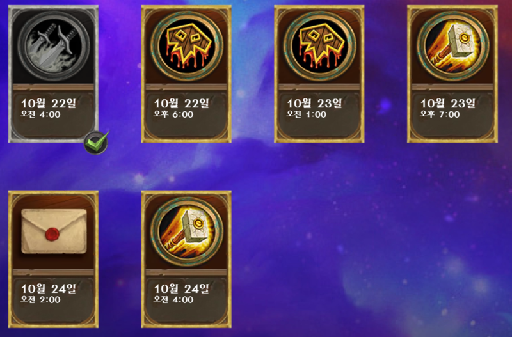
Task: Click the dripping skull icon on 오전 1:00 card
Action: (319, 45)
